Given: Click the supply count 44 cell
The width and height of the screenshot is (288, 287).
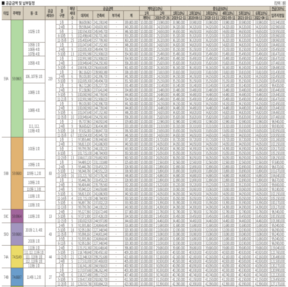Looking at the screenshot, I should 50,257.
